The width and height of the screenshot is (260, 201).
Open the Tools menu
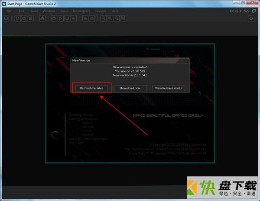point(64,11)
